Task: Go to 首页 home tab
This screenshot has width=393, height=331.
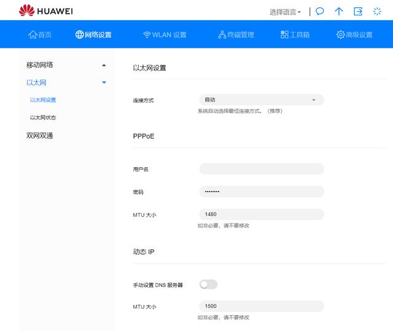Action: [40, 34]
